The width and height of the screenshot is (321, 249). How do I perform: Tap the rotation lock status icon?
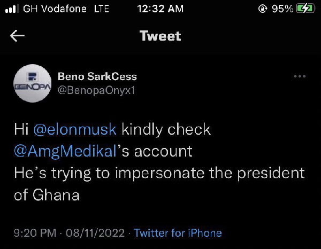click(263, 9)
